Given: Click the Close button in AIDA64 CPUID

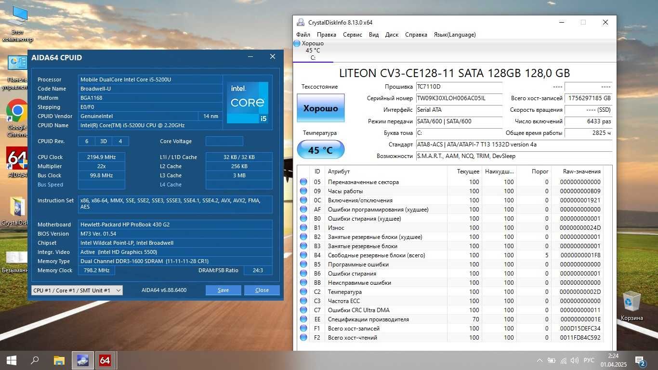Looking at the screenshot, I should 262,290.
